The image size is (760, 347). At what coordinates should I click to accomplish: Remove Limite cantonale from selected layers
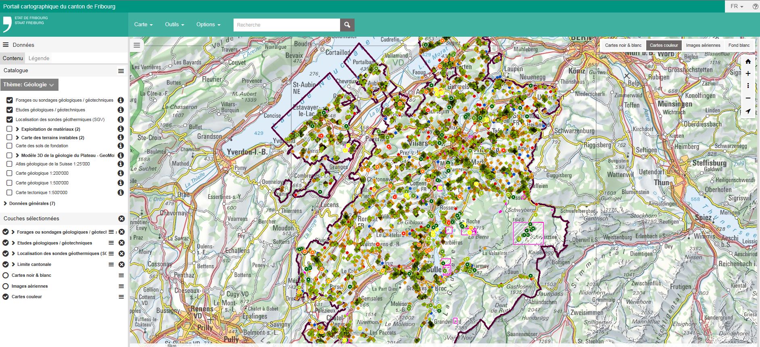[121, 265]
